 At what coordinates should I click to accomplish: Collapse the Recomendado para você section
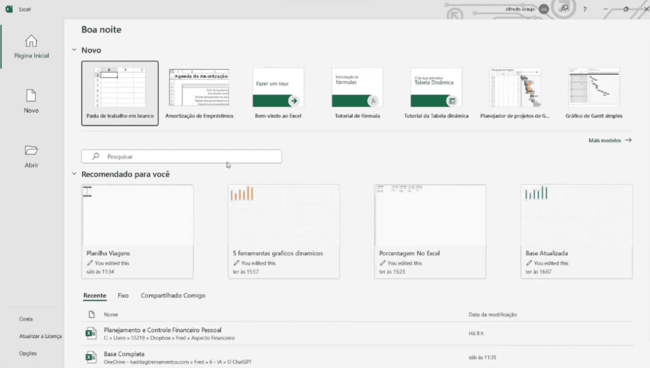74,174
